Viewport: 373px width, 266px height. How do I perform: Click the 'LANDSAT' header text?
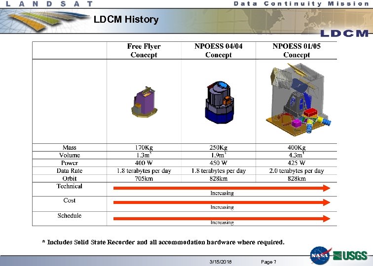pos(49,4)
